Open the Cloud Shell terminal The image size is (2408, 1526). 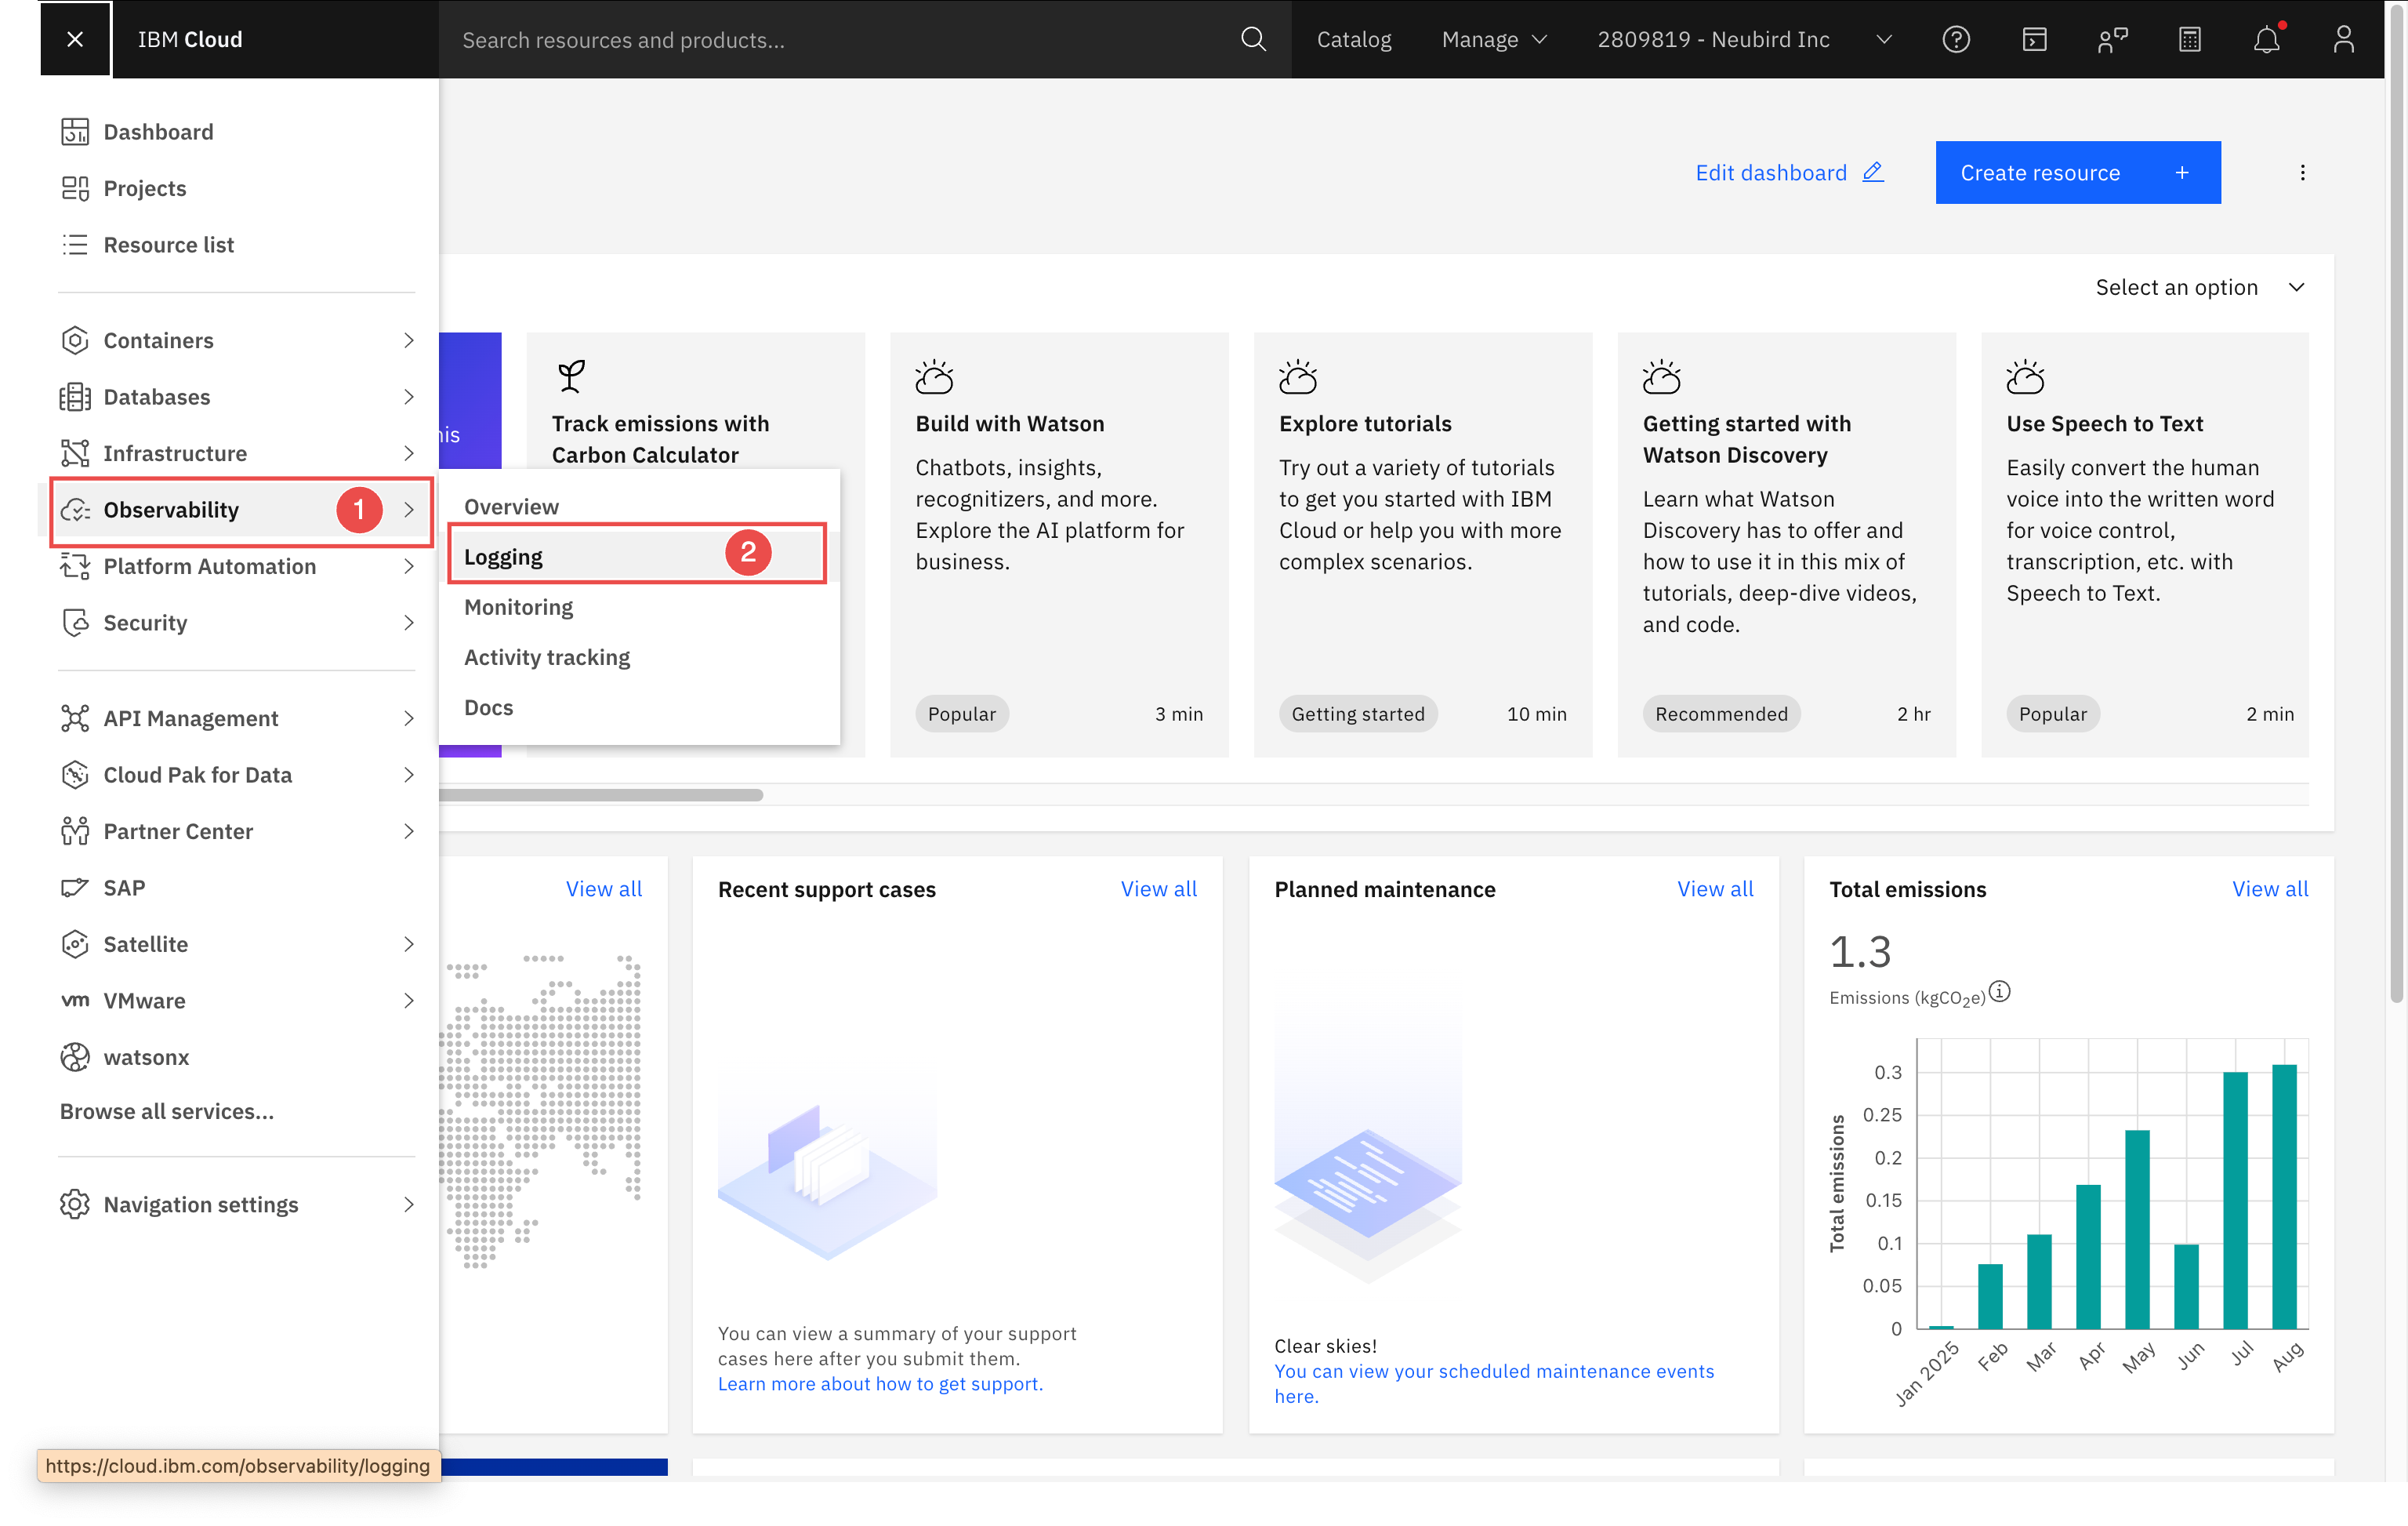pos(2034,39)
